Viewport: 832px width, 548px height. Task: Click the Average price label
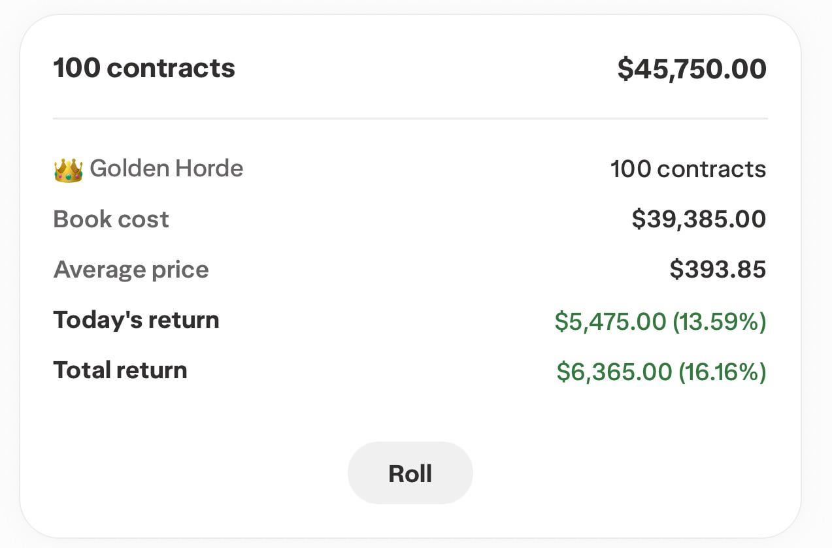[131, 270]
